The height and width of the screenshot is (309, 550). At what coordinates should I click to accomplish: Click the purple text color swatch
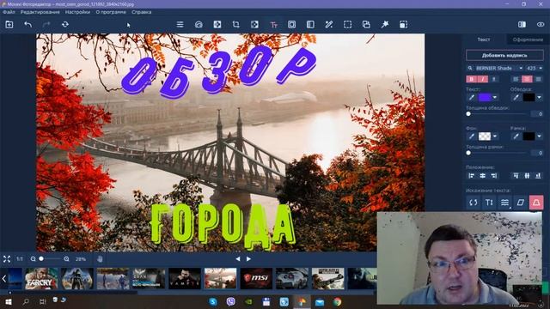485,97
